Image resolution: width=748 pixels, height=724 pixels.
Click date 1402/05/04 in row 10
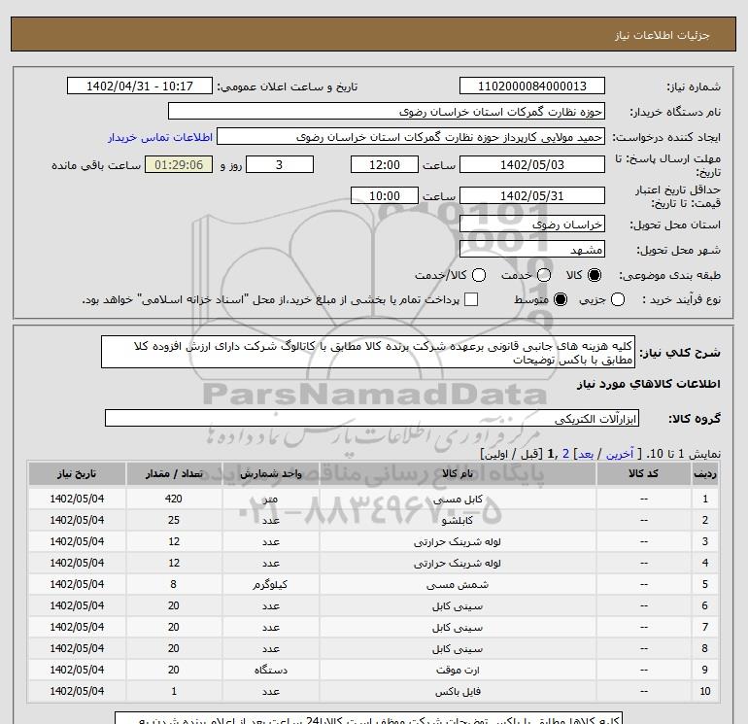pos(77,691)
